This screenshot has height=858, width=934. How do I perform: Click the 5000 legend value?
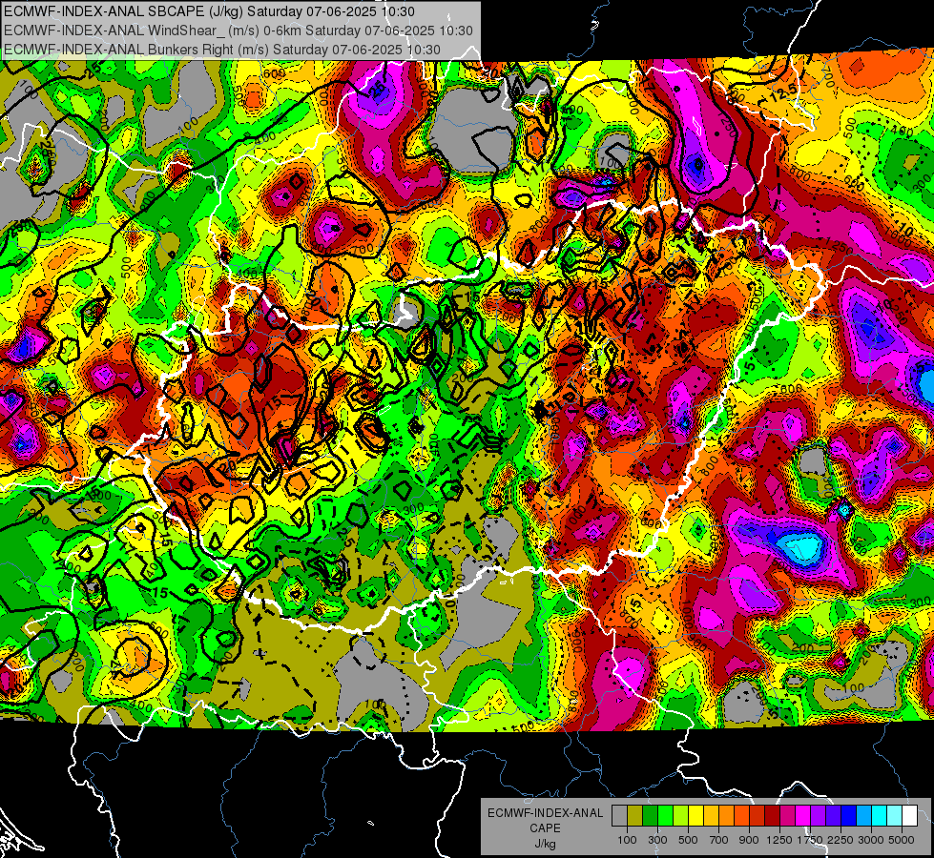902,840
